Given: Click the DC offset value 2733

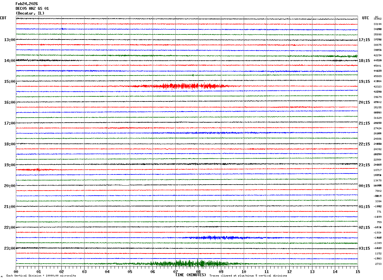Looking at the screenshot, I should [x=378, y=264].
